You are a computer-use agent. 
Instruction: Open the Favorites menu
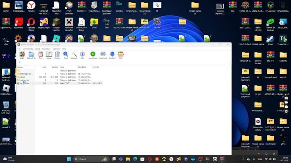tap(46, 49)
